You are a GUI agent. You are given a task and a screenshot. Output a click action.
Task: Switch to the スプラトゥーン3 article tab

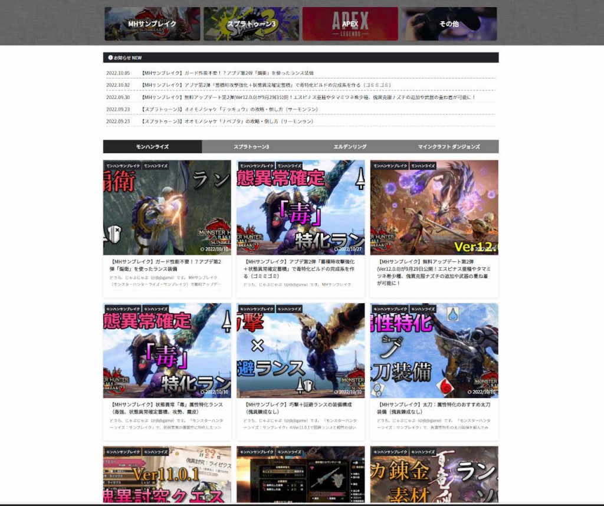tap(251, 146)
